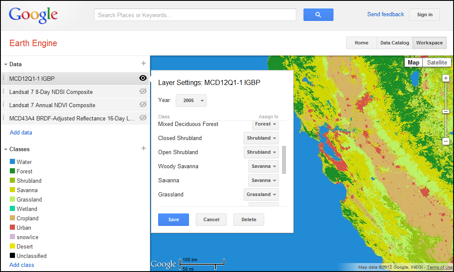Select the Landsat 7 Annual NDVI Composite name
454x272 pixels.
pyautogui.click(x=52, y=105)
